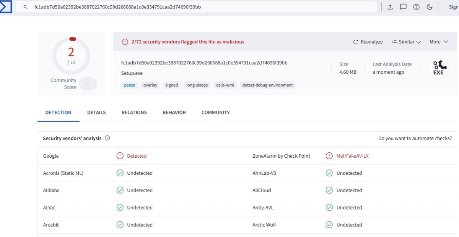Click the Reanalyze button

point(368,42)
